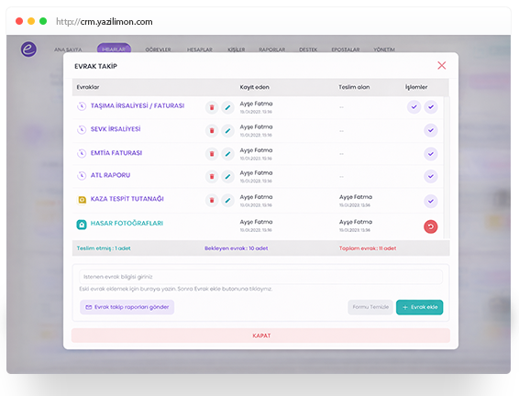This screenshot has height=396, width=519.
Task: Edit the SEVK İRSALİYESİ document
Action: [x=227, y=130]
